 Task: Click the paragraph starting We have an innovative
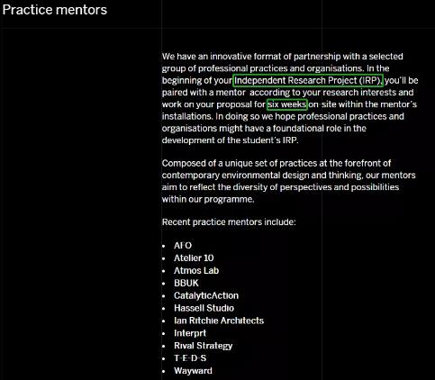[290, 98]
